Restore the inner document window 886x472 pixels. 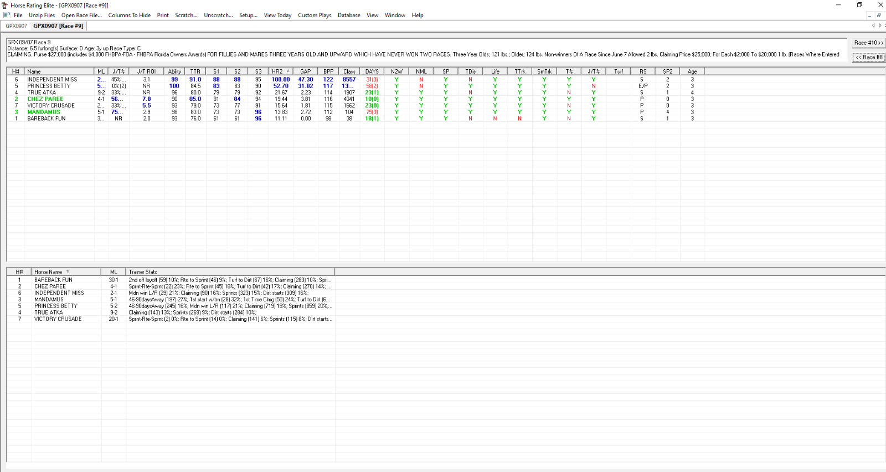click(879, 16)
